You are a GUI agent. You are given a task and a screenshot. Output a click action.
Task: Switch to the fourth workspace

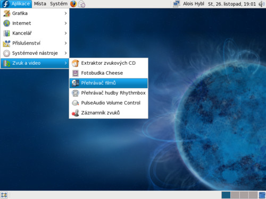pyautogui.click(x=253, y=195)
